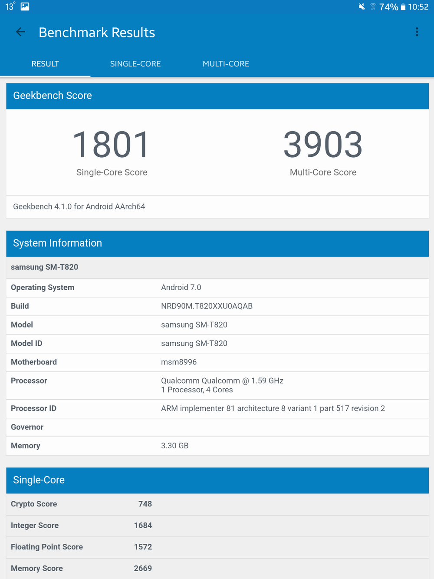
Task: Tap the Model ID row's samsung SM-T820 value
Action: pos(194,344)
